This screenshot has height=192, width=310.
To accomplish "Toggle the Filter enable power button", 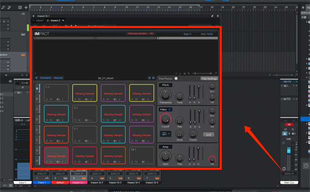I will (170, 110).
